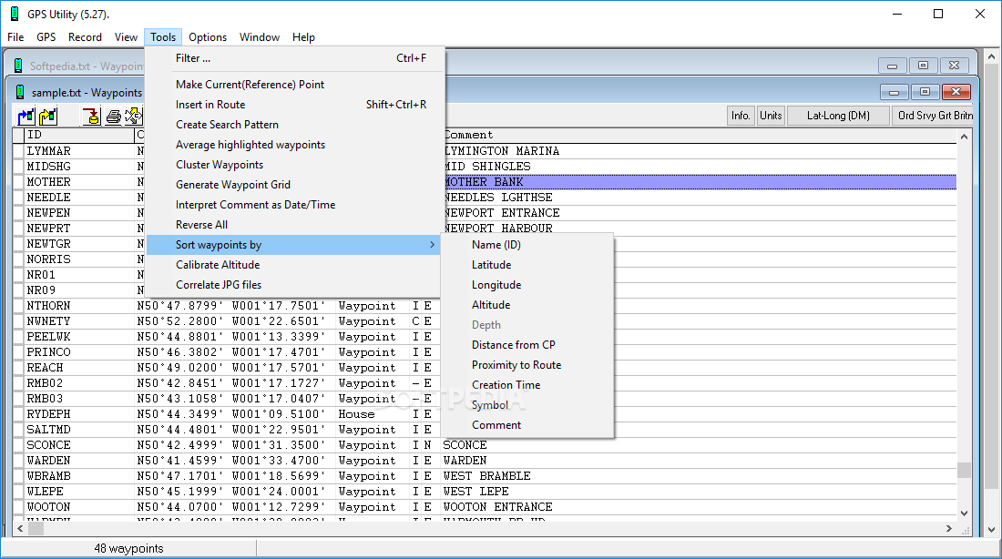Open the Options menu
Screen dimensions: 1002x559
(208, 37)
